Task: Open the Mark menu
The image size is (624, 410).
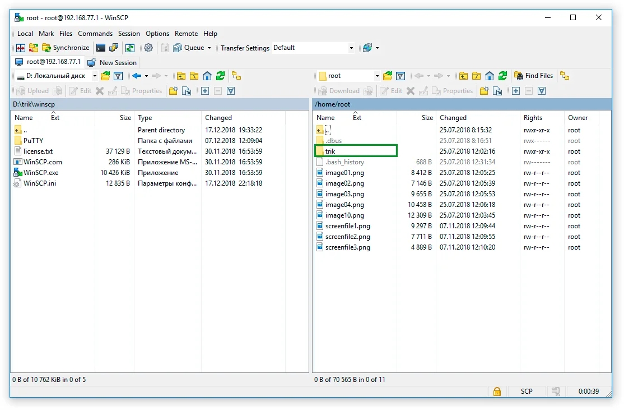Action: pos(46,34)
